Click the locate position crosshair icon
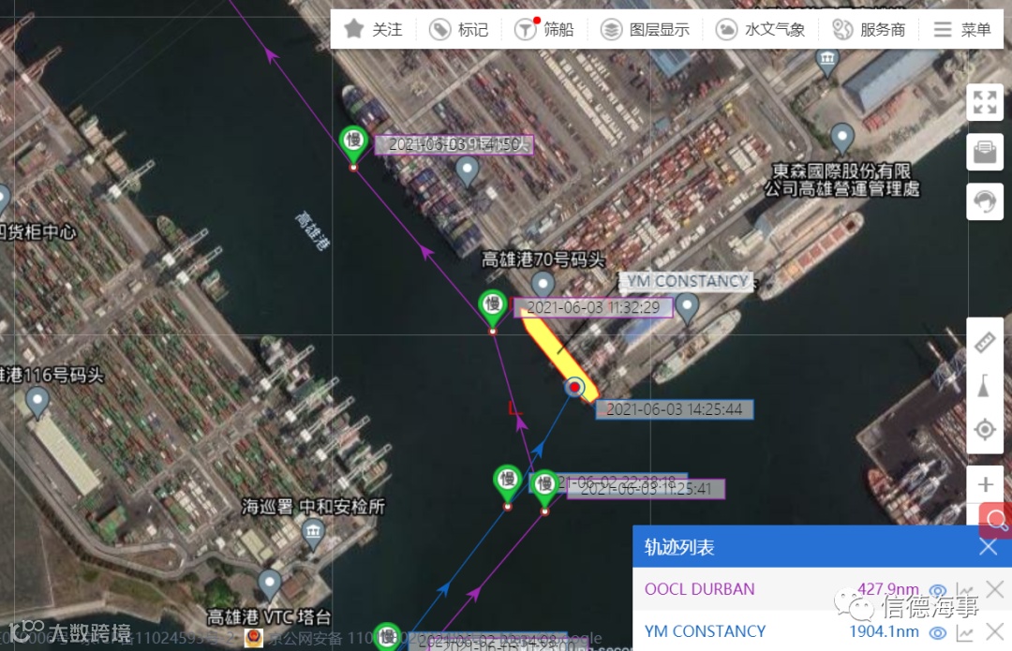This screenshot has width=1012, height=651. (x=984, y=429)
